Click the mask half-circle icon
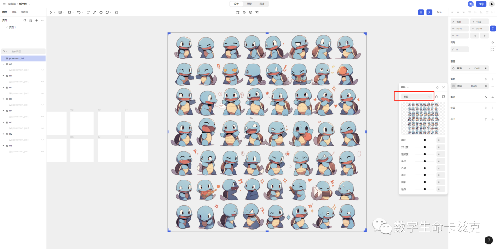Viewport: 497px width, 249px height. point(250,12)
